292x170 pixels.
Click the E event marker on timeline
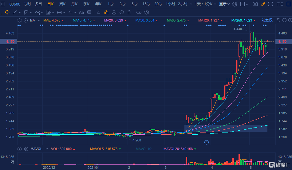click(207, 142)
